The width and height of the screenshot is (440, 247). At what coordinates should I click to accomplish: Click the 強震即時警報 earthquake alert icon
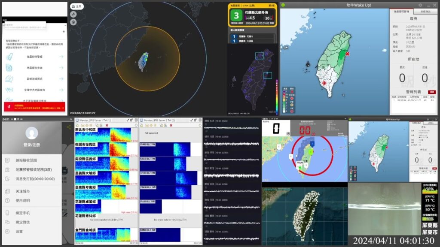click(x=9, y=57)
